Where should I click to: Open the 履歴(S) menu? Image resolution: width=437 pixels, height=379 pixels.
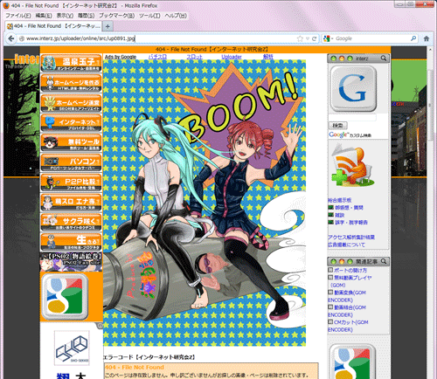tap(86, 16)
